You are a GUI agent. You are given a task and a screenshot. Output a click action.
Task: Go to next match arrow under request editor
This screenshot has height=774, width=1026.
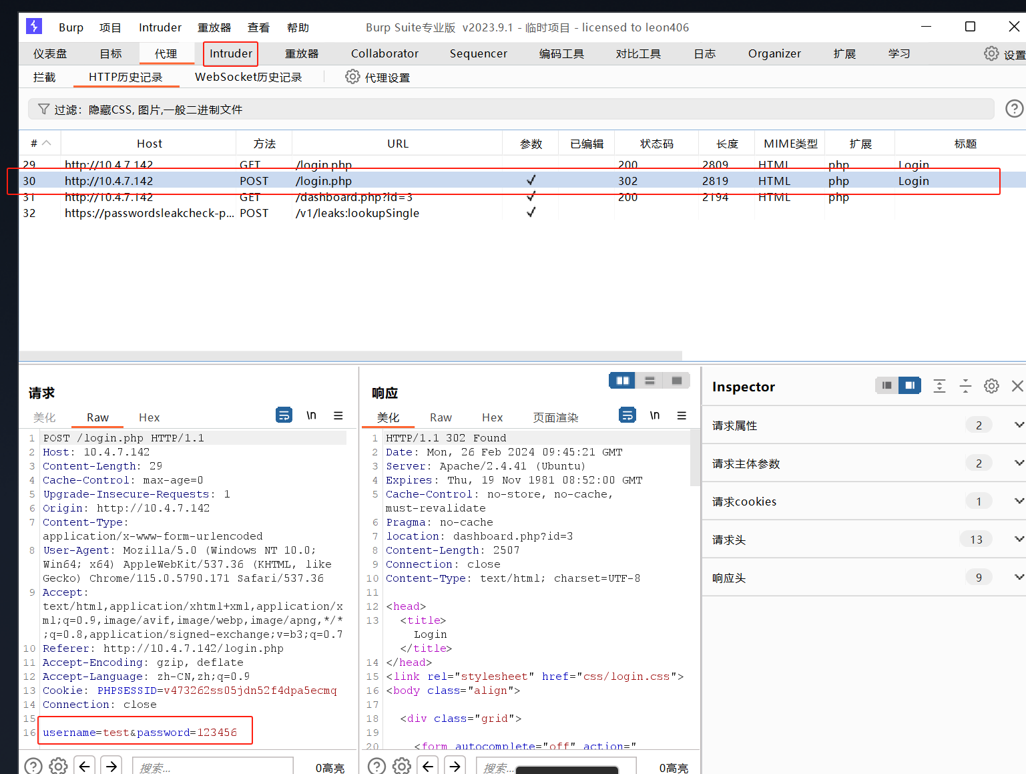pos(111,766)
